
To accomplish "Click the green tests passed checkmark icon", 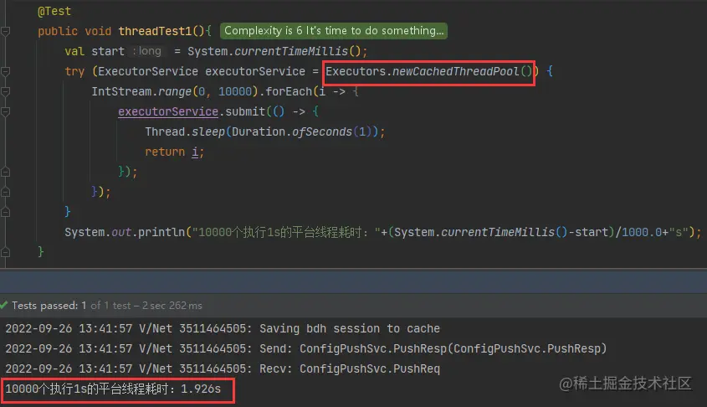I will point(4,305).
